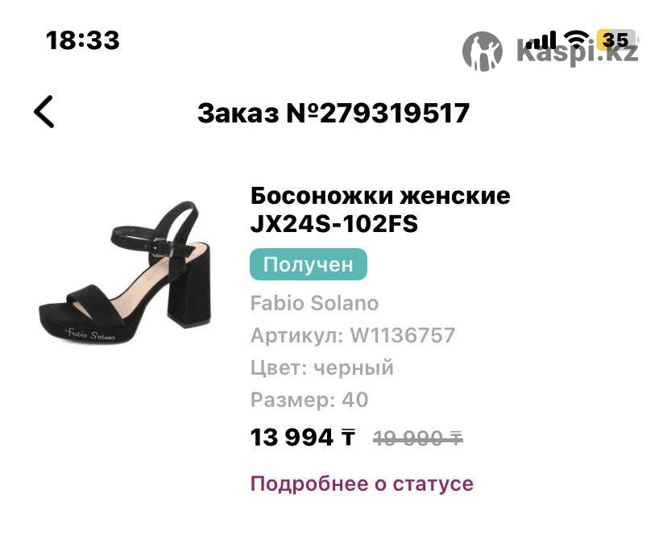Go back using the left chevron
The width and height of the screenshot is (667, 535).
pos(44,111)
